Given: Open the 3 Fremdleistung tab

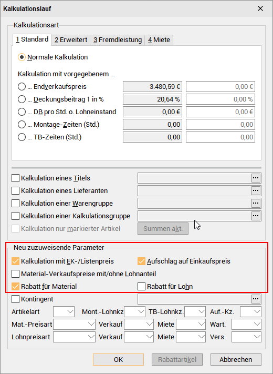Looking at the screenshot, I should coord(118,40).
